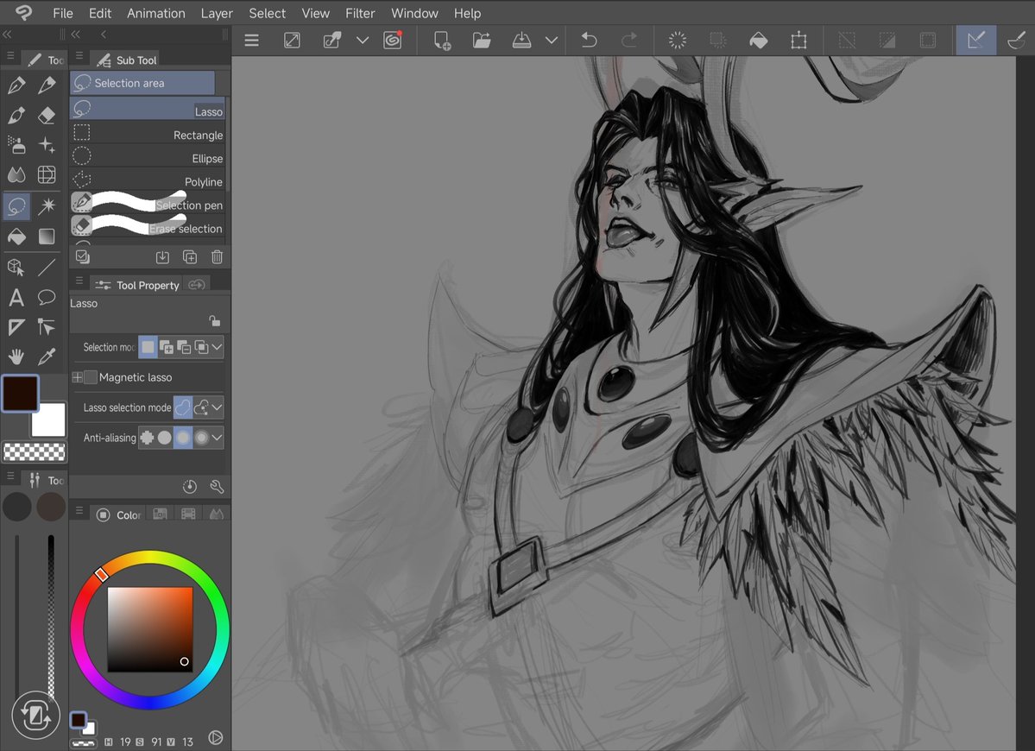This screenshot has height=751, width=1035.
Task: Select the Hand tool
Action: (17, 357)
